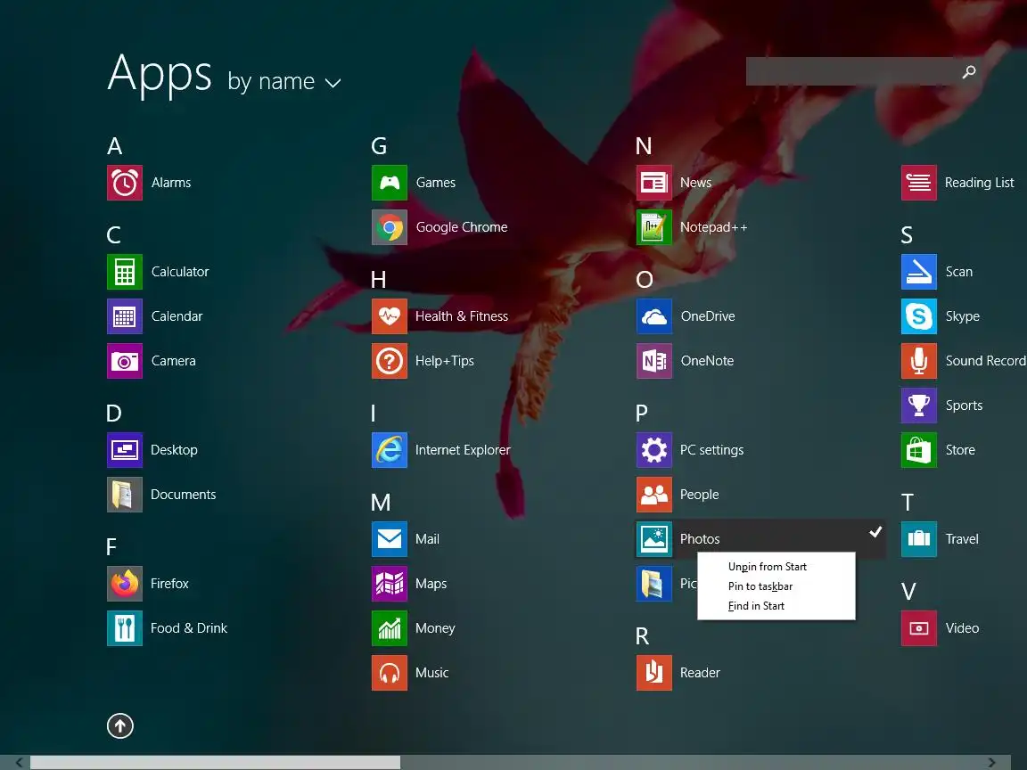Open the Alarms app icon
The height and width of the screenshot is (770, 1027).
tap(125, 183)
